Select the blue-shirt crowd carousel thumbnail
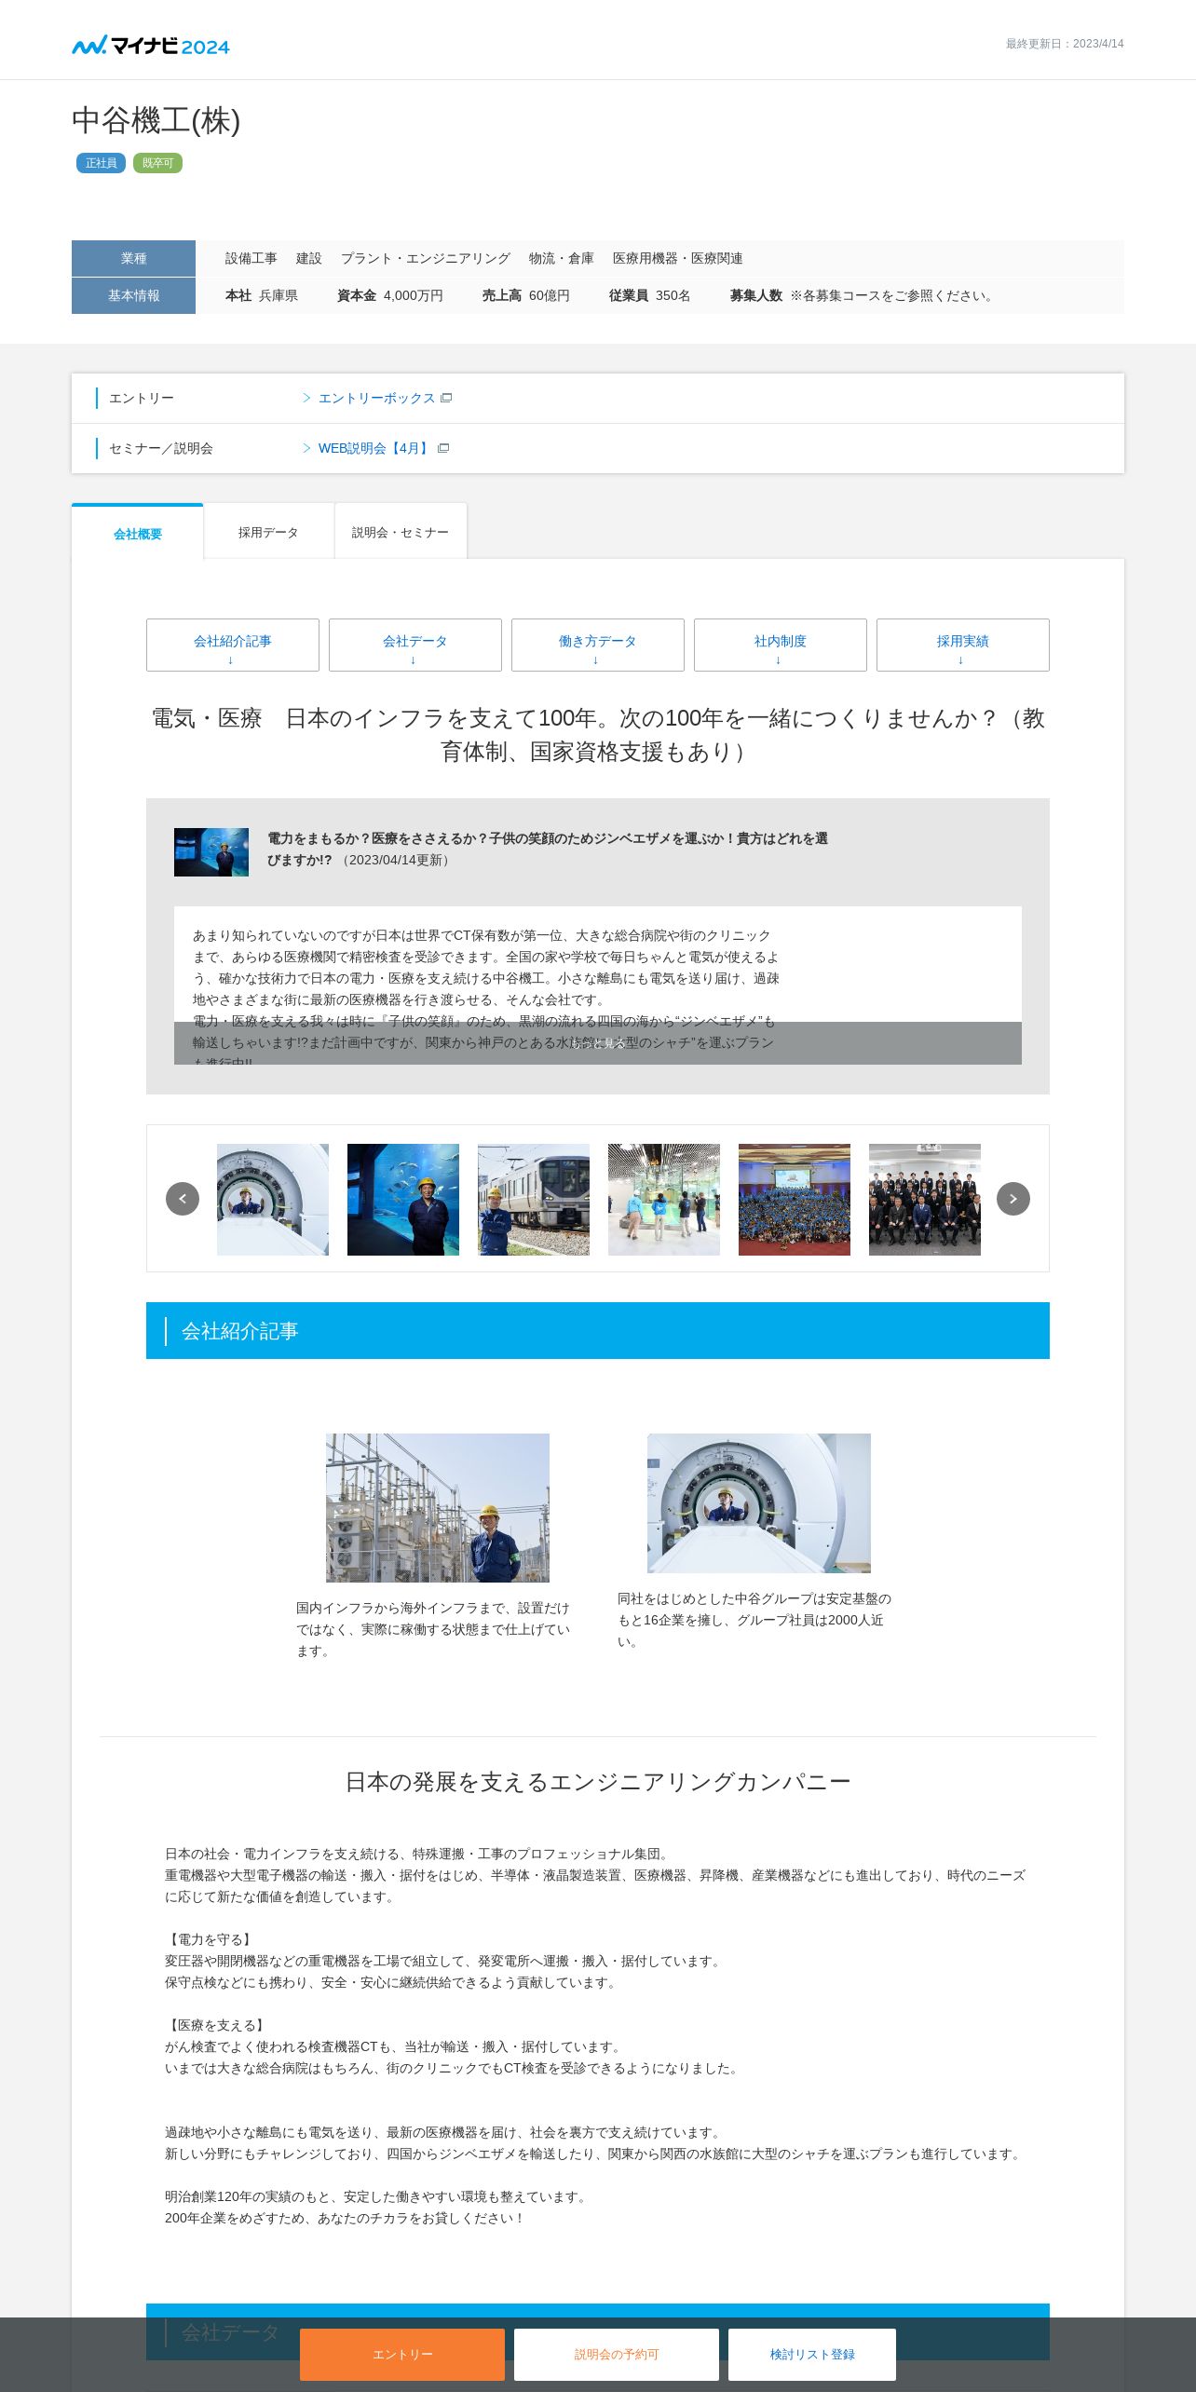 coord(795,1200)
